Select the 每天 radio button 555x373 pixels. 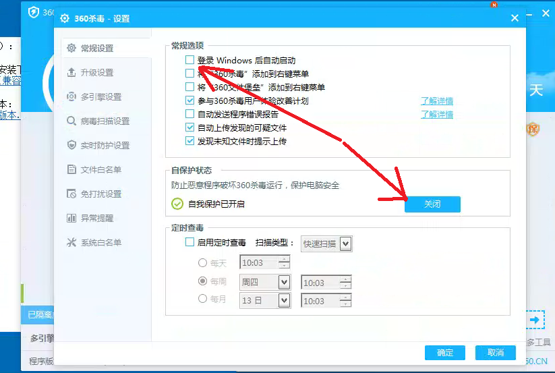click(202, 263)
